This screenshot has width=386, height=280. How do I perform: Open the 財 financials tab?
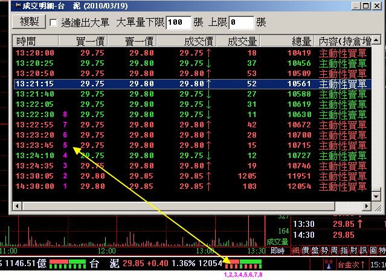click(352, 250)
